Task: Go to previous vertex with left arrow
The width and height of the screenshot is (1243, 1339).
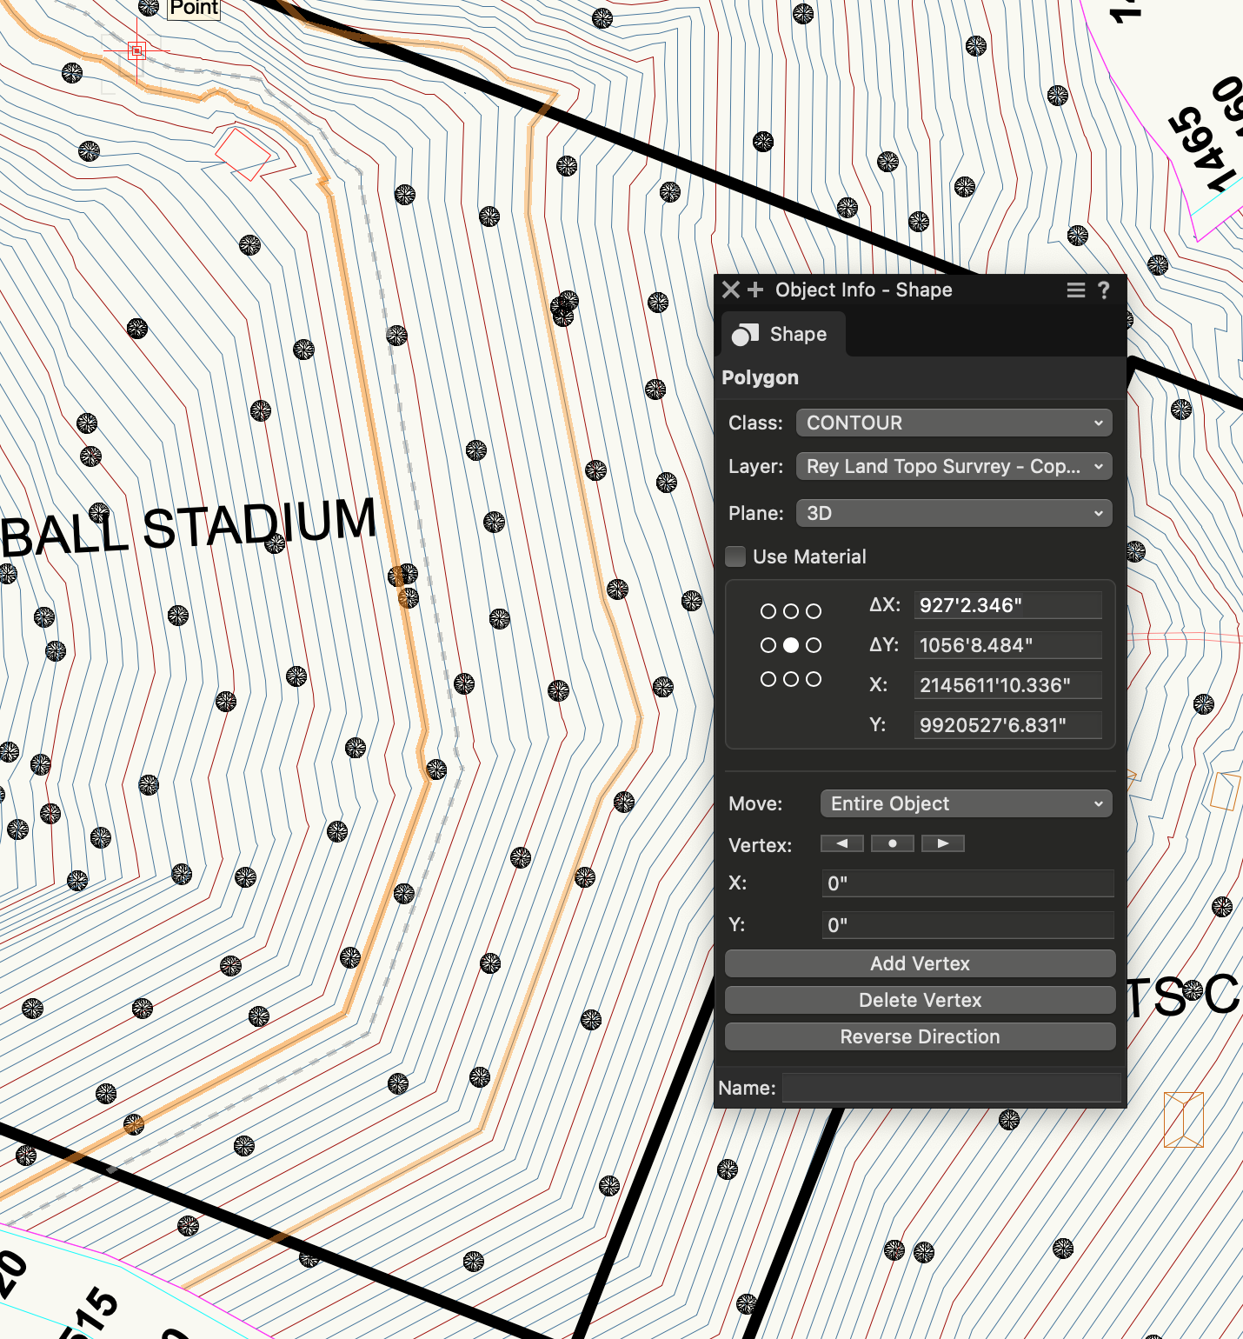Action: click(841, 843)
